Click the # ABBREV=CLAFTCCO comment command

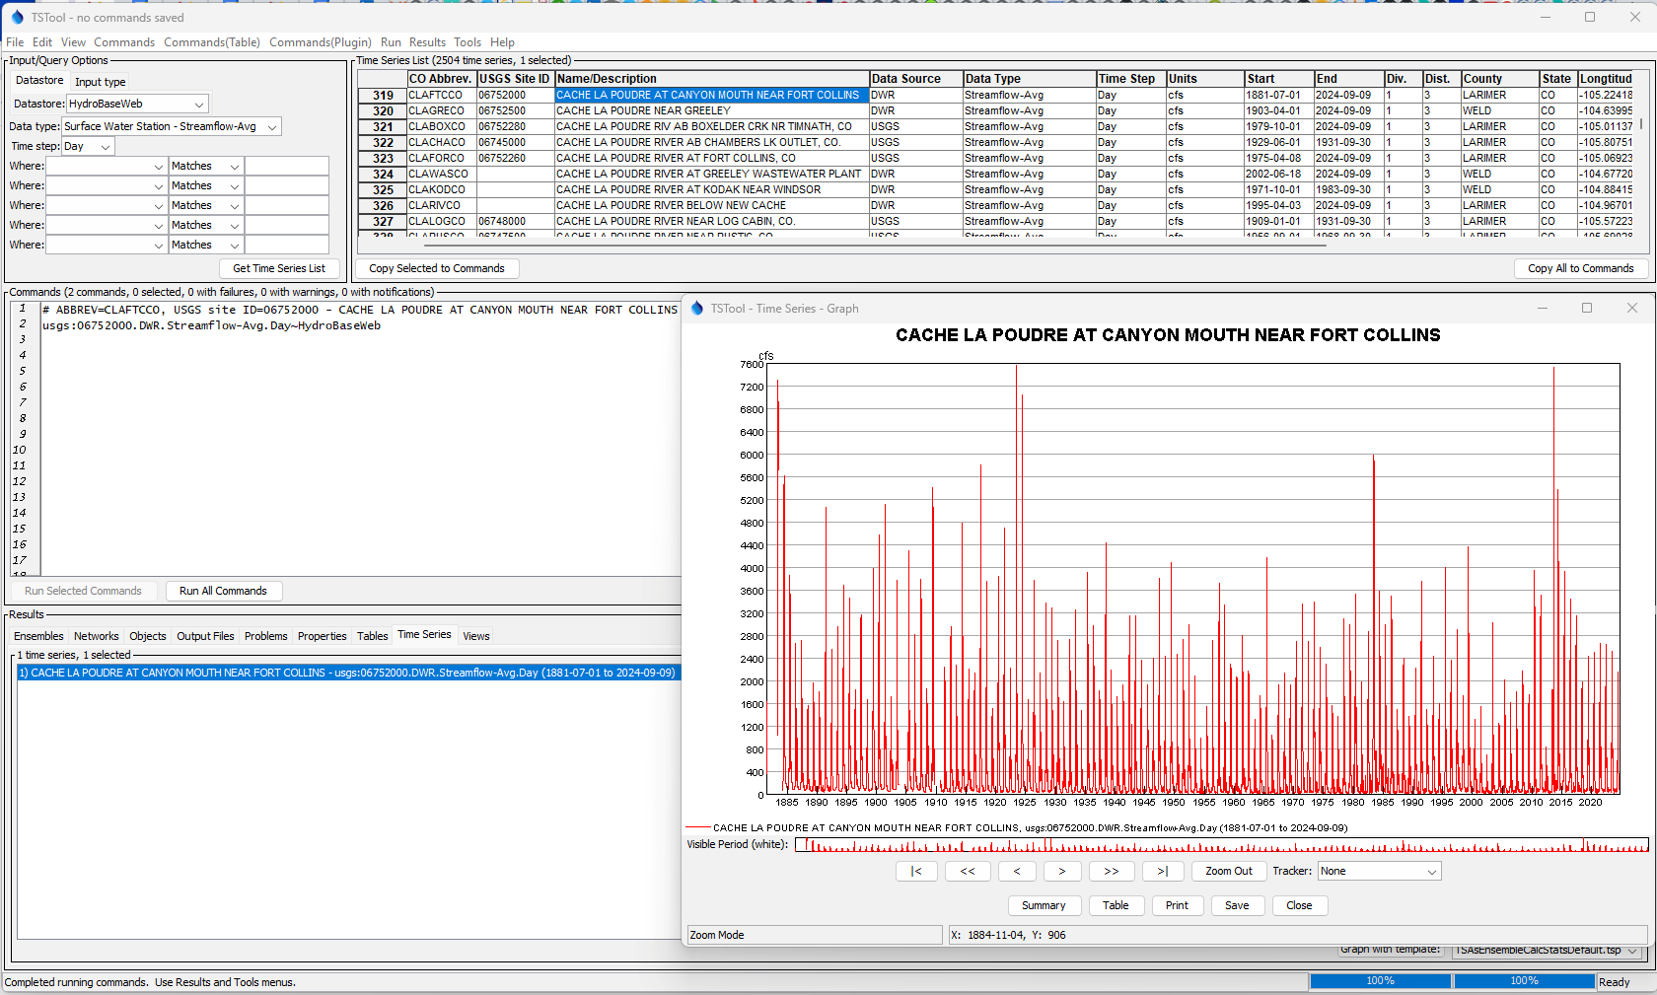coord(359,310)
